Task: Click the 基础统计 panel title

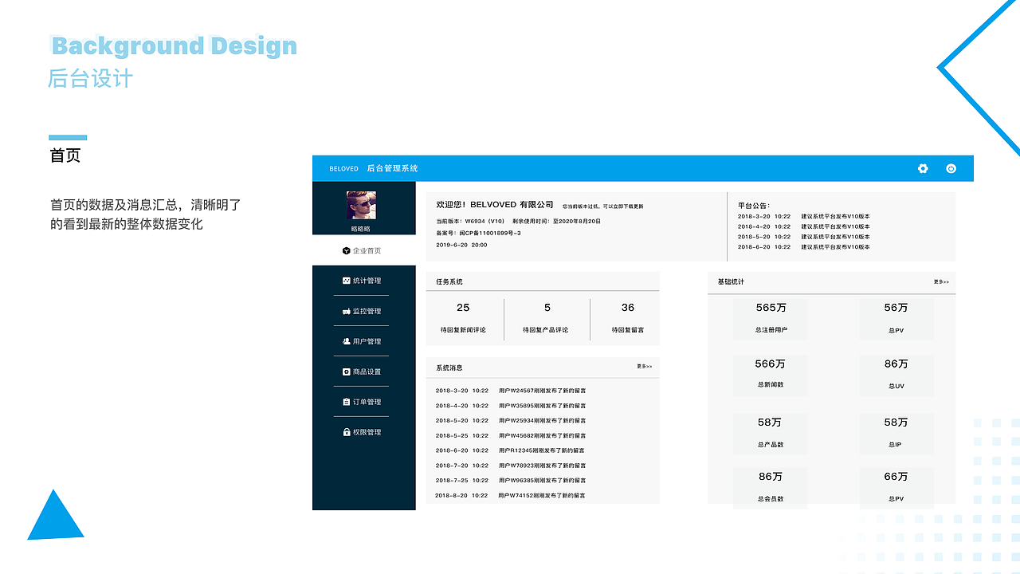Action: point(731,282)
